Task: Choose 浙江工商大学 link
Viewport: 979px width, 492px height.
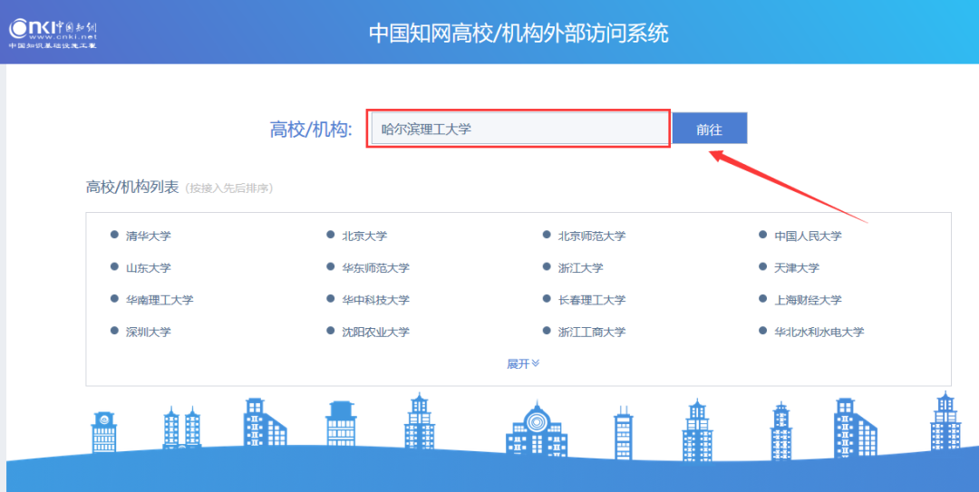Action: pyautogui.click(x=591, y=332)
